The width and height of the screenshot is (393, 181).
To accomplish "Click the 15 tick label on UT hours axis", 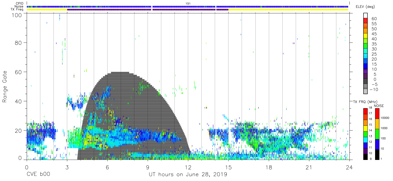I will pyautogui.click(x=228, y=167).
